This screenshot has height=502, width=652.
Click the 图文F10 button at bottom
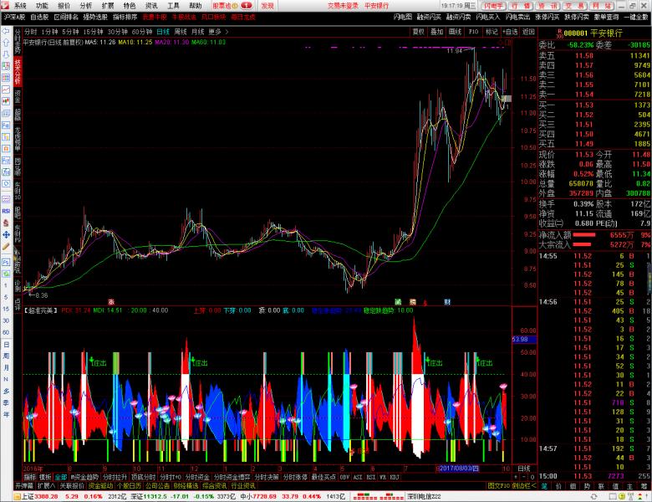tap(498, 486)
